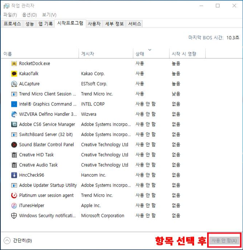Click the Adobe Updater Startup Utility icon
Screen dimensions: 243x250
click(x=14, y=185)
